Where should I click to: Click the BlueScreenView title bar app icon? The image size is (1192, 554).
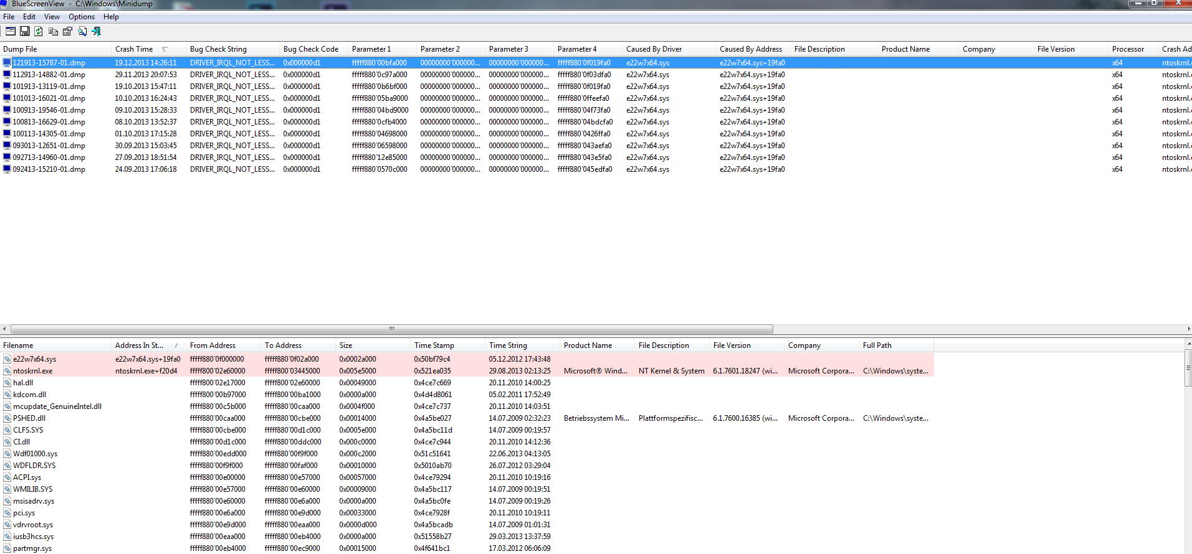[x=4, y=4]
